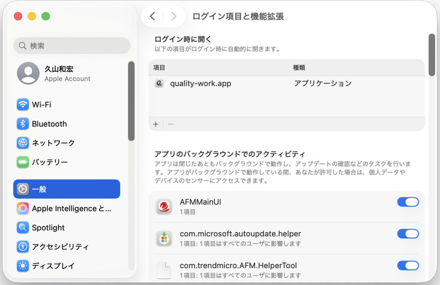
Task: Open the ディスプレイ sun icon
Action: coord(23,266)
